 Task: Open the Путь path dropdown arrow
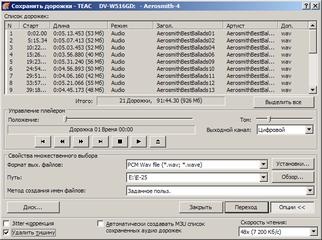pos(263,177)
